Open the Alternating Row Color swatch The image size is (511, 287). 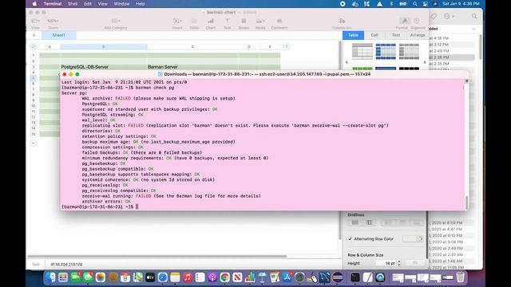412,239
